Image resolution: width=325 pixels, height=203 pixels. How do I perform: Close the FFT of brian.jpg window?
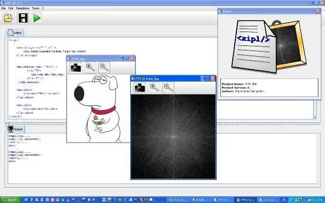tap(213, 78)
